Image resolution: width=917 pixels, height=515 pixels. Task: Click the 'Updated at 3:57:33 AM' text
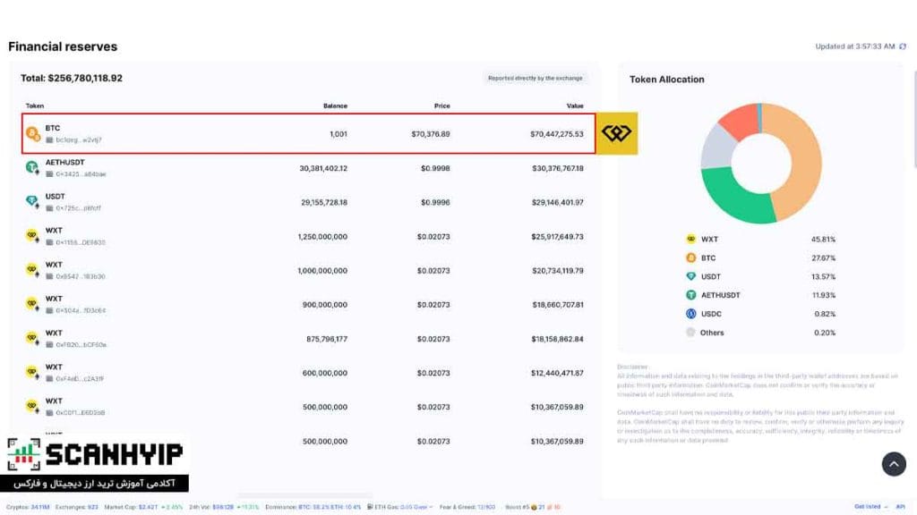click(855, 46)
